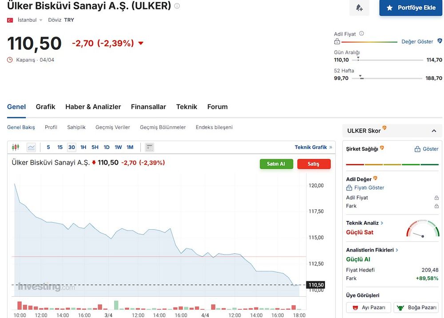Image resolution: width=444 pixels, height=318 pixels.
Task: Click the price chart area
Action: coord(159,235)
